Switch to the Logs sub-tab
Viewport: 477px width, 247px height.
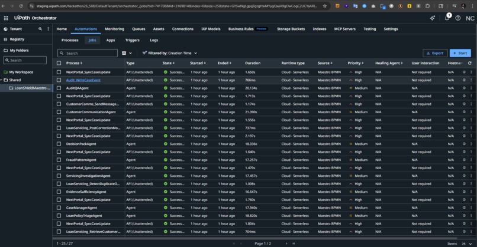click(x=154, y=40)
